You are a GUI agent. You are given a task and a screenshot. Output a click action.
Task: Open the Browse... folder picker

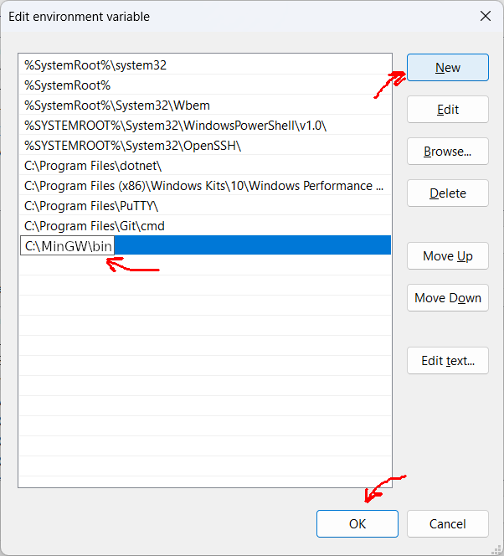click(448, 151)
